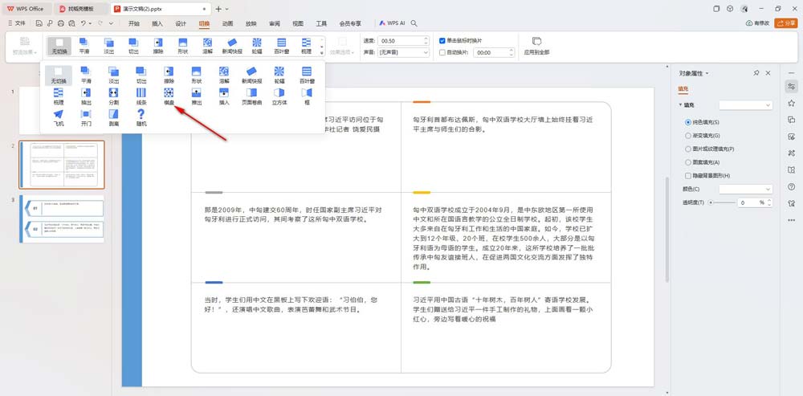Click the 填充 tab in properties panel
Image resolution: width=803 pixels, height=396 pixels.
pyautogui.click(x=683, y=88)
